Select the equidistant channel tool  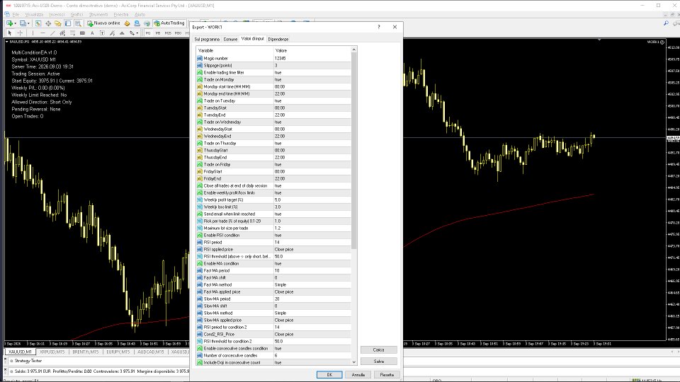coord(62,33)
